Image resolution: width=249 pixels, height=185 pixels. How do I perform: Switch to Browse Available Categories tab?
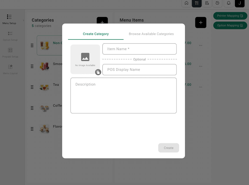click(151, 34)
